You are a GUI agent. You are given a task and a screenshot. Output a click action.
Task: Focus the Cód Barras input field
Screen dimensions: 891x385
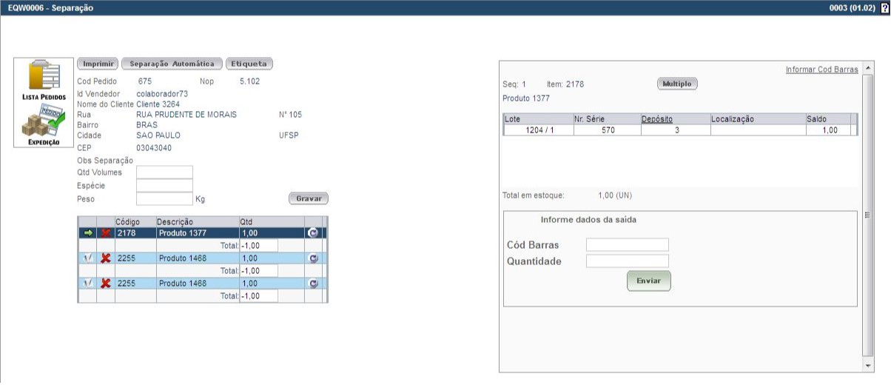point(627,245)
